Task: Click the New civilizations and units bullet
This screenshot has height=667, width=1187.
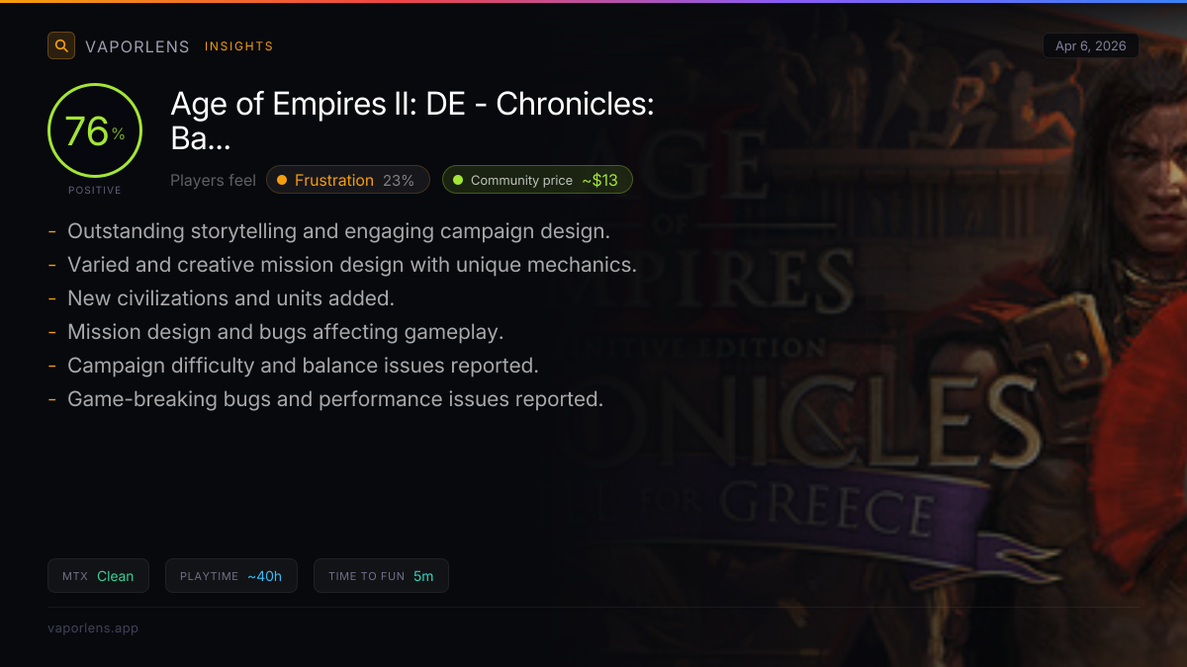Action: 230,298
